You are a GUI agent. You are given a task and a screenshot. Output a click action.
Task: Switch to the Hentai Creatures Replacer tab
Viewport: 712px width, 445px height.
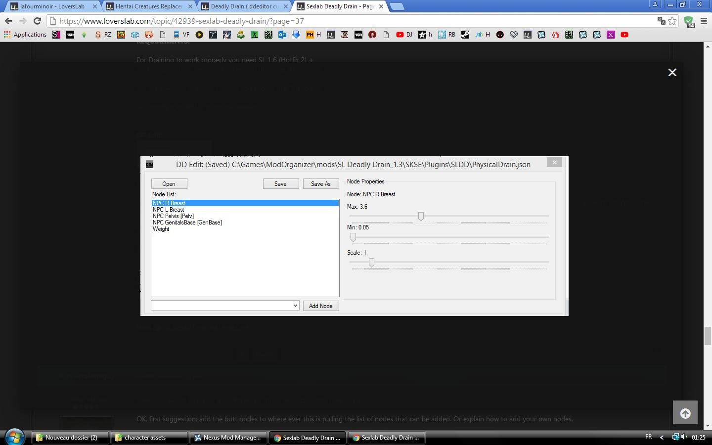pos(148,6)
